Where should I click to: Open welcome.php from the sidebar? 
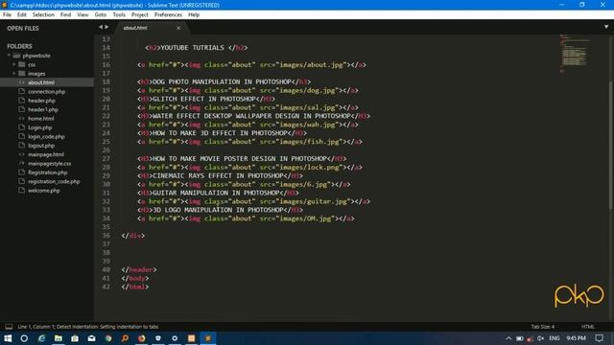44,191
